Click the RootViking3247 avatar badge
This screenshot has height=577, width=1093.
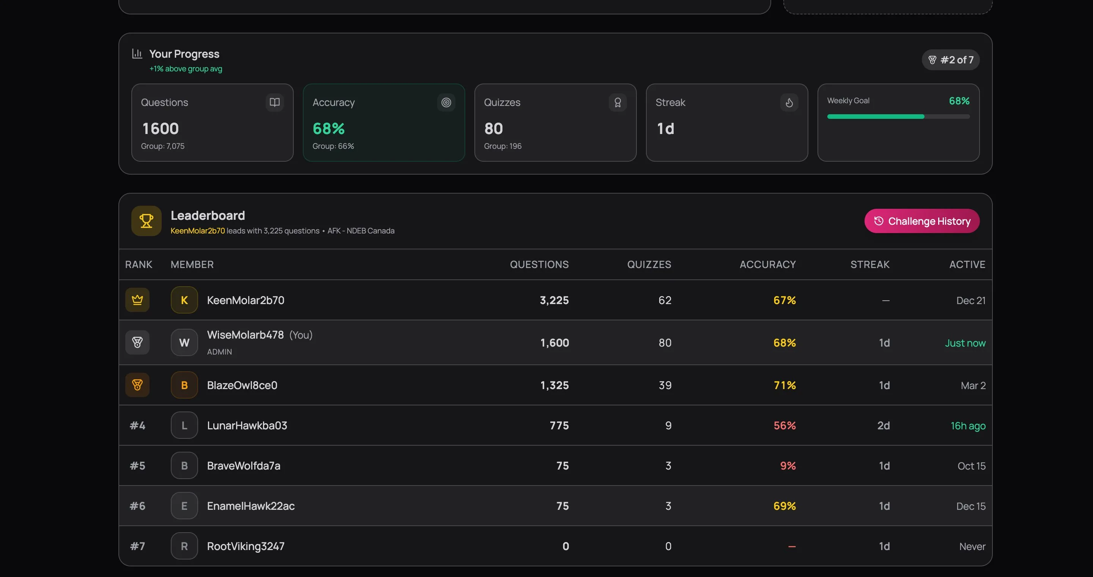pos(184,546)
